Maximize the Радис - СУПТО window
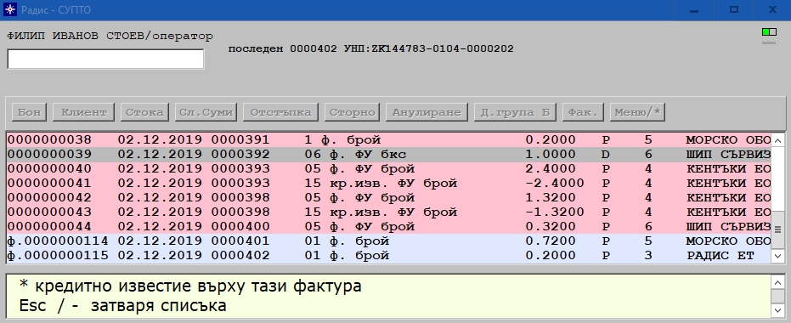 734,10
